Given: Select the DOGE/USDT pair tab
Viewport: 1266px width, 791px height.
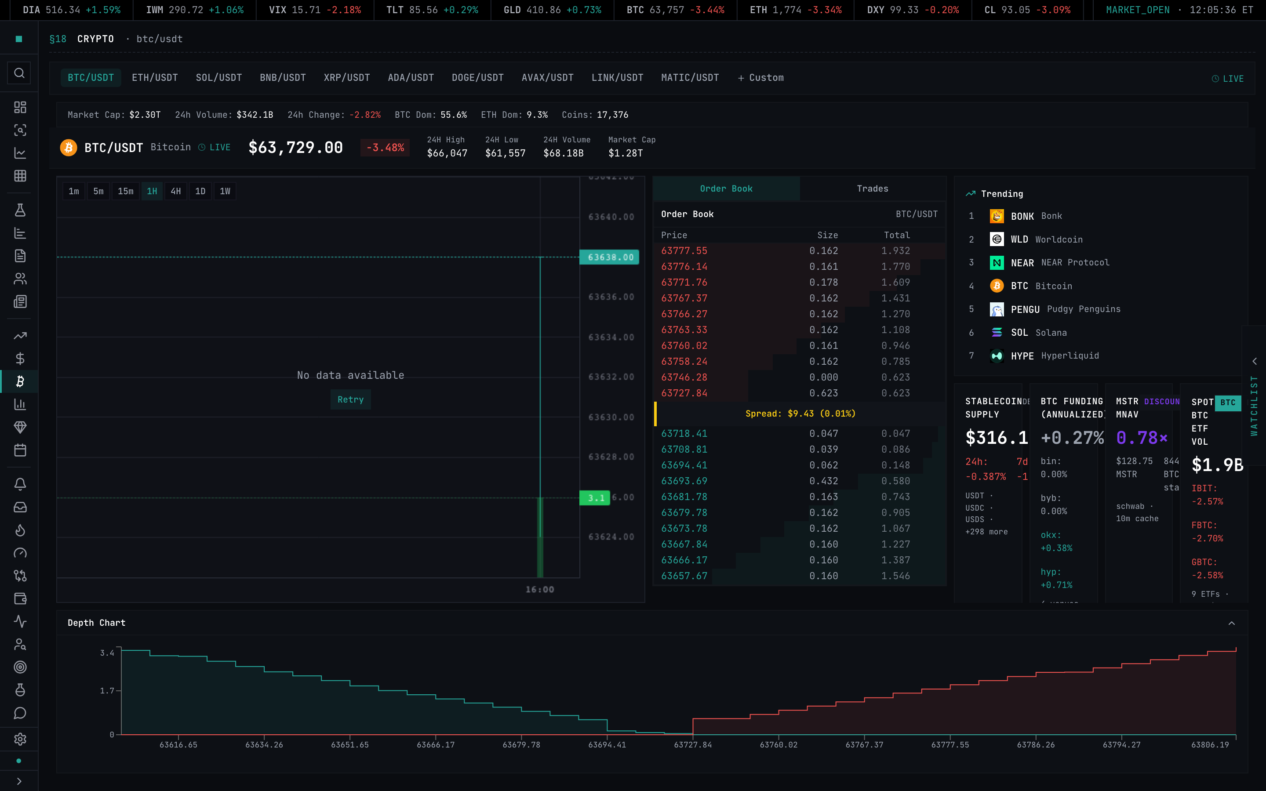Looking at the screenshot, I should 478,77.
